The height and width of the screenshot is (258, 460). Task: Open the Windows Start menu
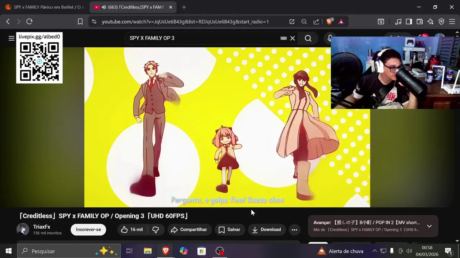[x=9, y=251]
